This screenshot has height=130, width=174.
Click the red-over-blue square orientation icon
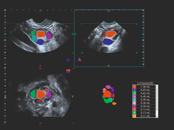click(x=68, y=71)
